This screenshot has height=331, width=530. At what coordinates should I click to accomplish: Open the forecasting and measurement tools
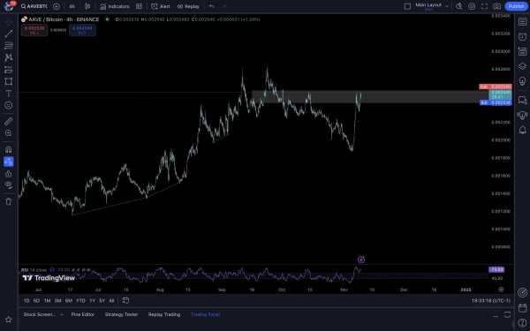pyautogui.click(x=9, y=70)
